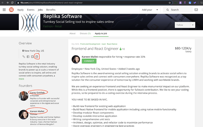Click the website link chain icon
The height and width of the screenshot is (127, 203).
coord(24,57)
